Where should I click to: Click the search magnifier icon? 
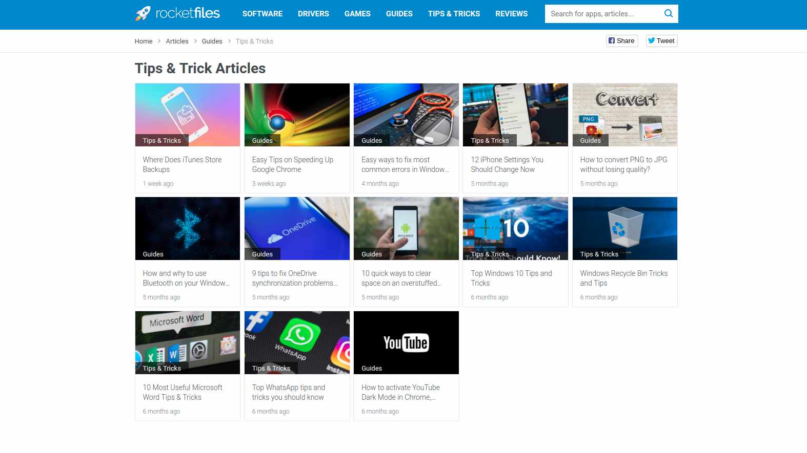point(668,14)
